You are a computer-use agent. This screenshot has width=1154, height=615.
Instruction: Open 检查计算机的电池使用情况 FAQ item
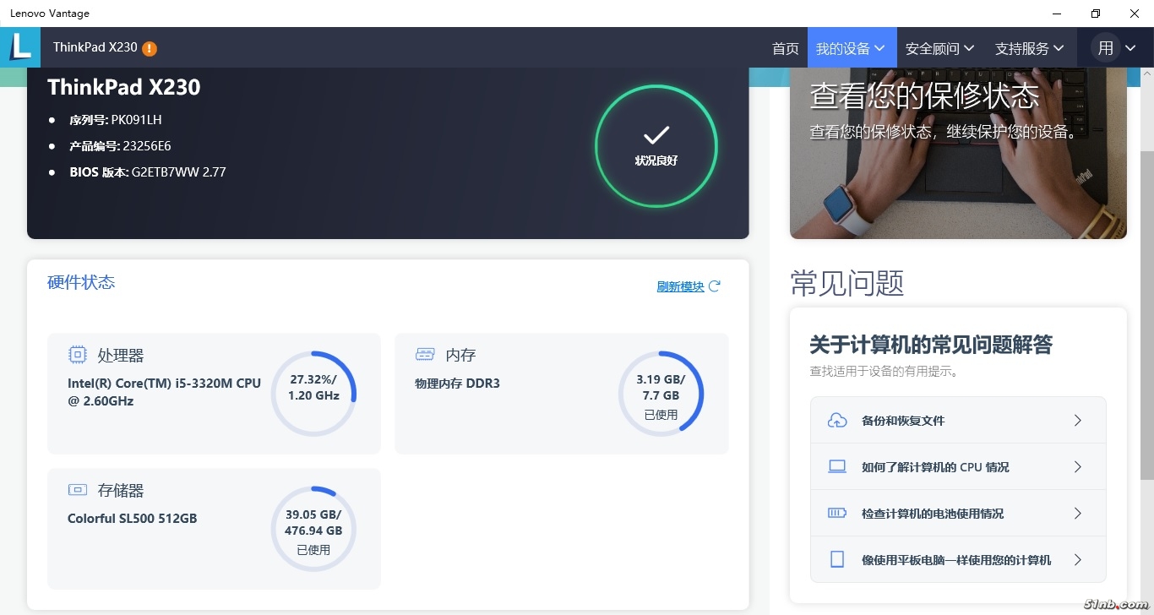point(958,513)
